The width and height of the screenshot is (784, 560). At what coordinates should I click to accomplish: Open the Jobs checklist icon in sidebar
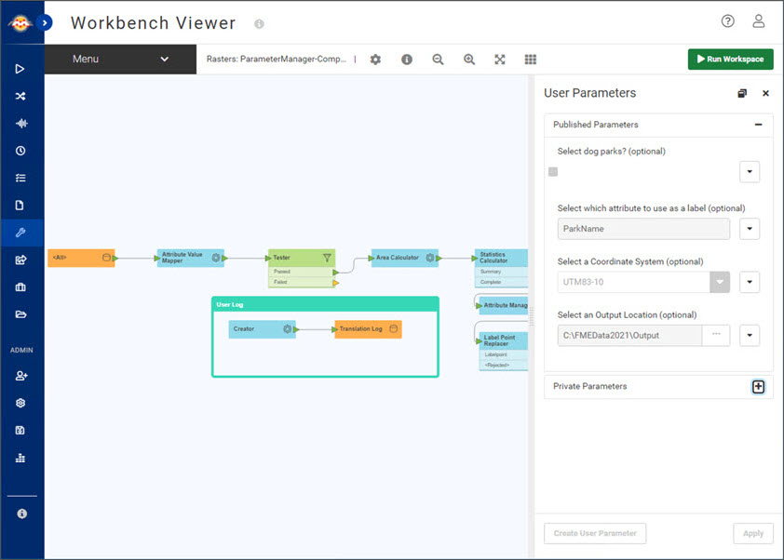[20, 178]
